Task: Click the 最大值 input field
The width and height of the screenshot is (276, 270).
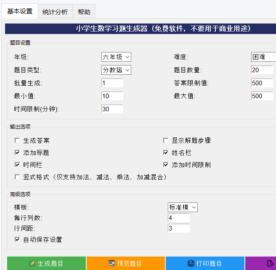Action: pos(263,96)
